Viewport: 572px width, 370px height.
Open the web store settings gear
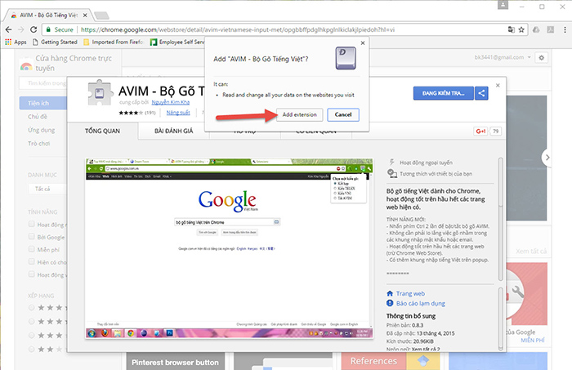[541, 58]
